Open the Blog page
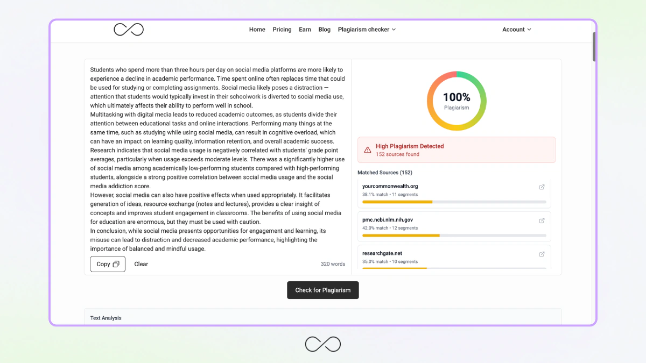 click(x=325, y=30)
